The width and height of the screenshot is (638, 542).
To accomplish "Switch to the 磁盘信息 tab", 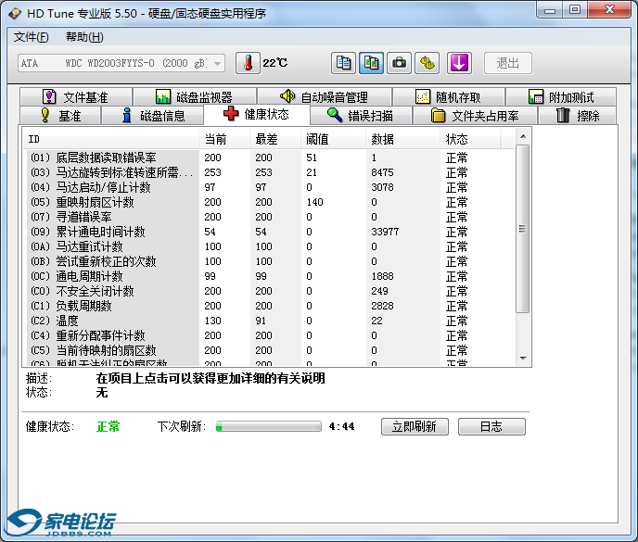I will [x=153, y=116].
